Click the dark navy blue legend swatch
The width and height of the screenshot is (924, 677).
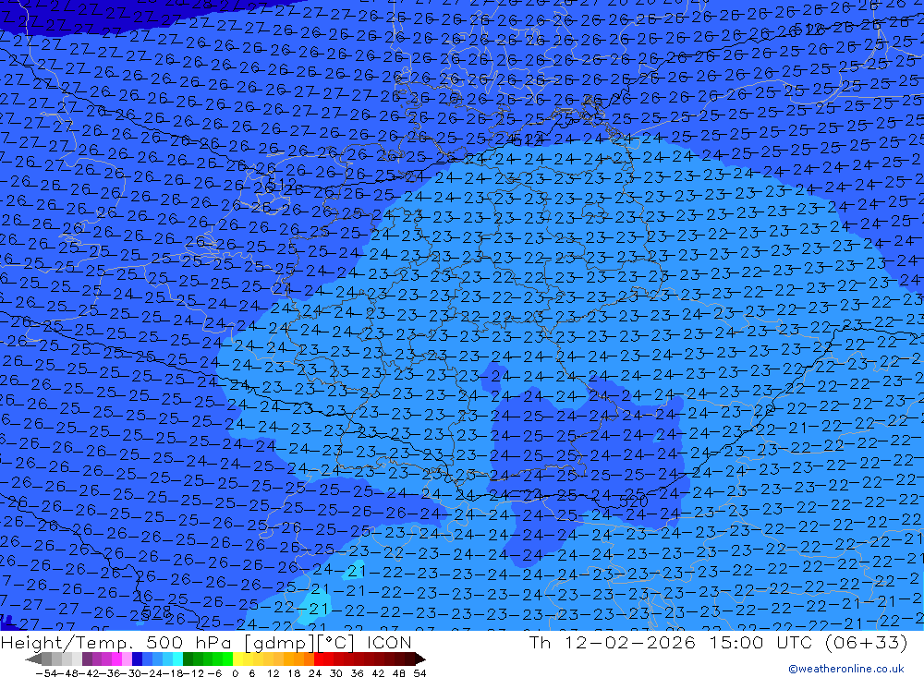coord(137,659)
